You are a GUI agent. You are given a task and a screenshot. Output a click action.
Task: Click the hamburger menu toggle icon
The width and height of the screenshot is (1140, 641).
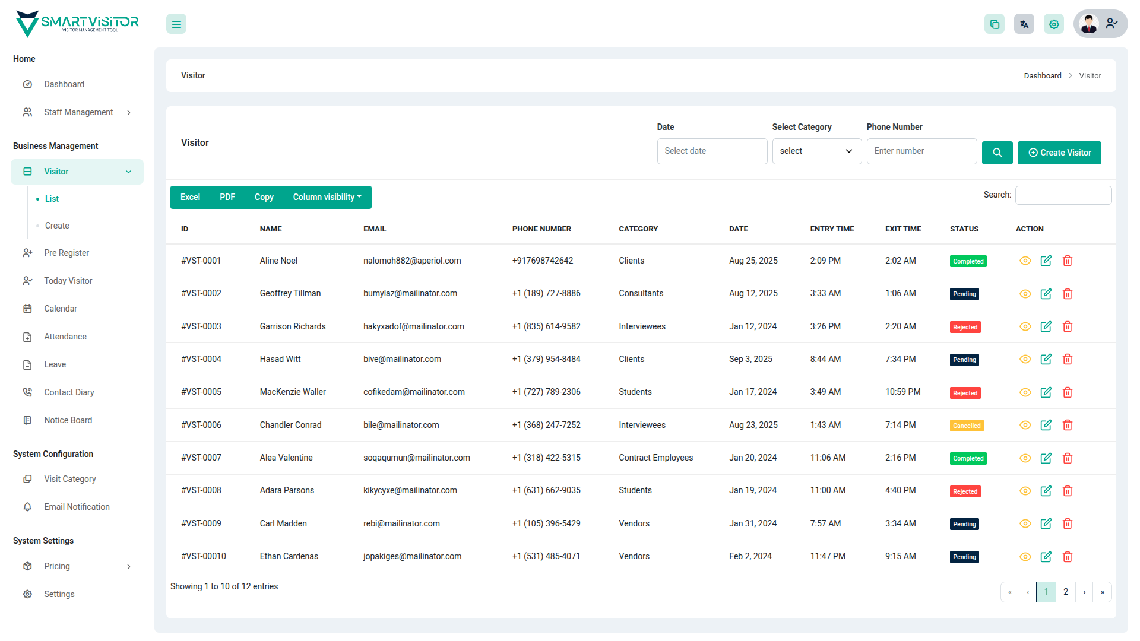(176, 24)
